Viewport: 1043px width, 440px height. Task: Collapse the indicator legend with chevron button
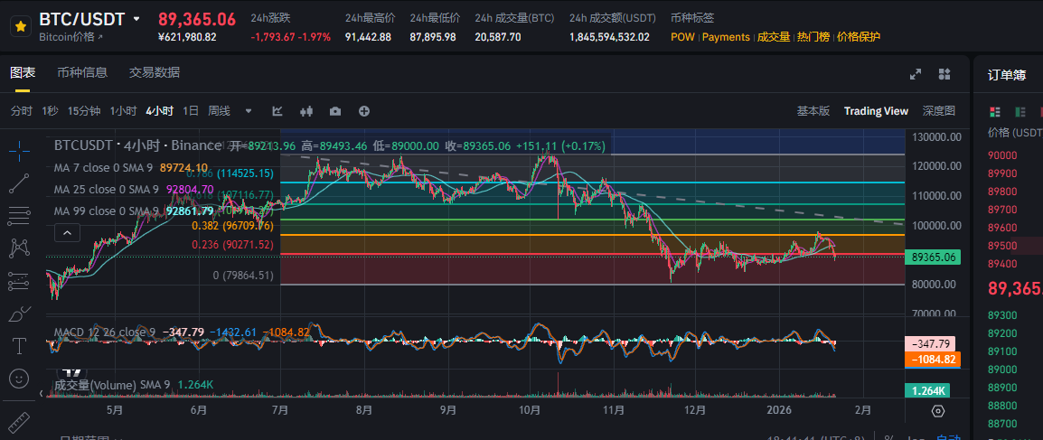click(x=67, y=233)
